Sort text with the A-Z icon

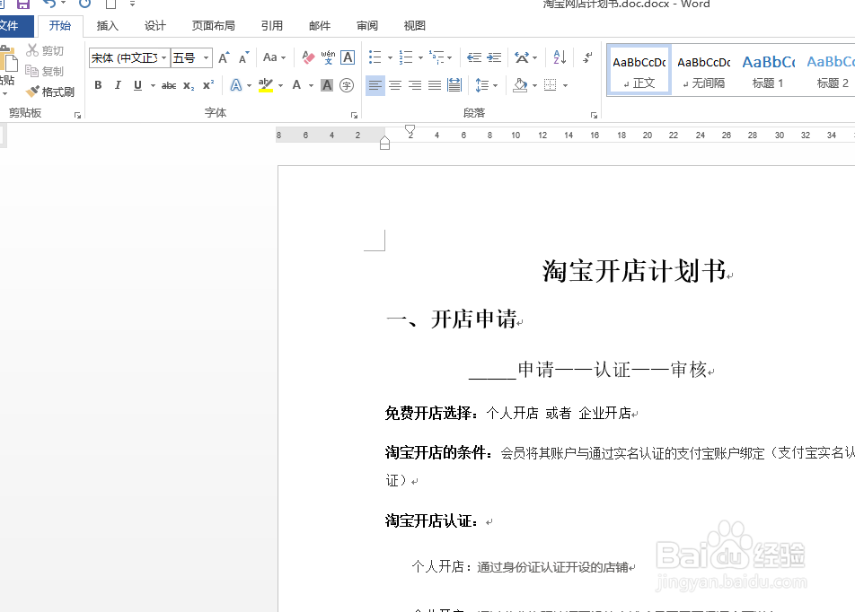(560, 57)
